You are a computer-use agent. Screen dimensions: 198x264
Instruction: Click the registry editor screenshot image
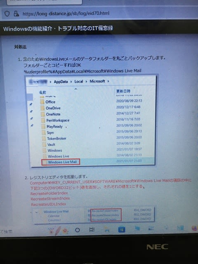[94, 215]
